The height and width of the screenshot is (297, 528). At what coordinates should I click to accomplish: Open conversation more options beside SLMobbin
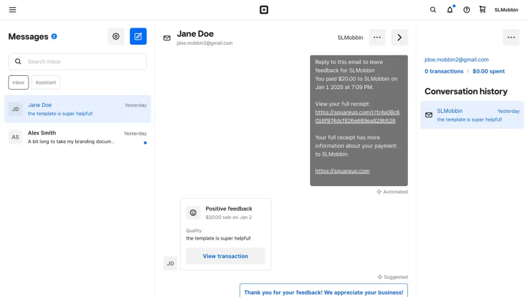click(x=377, y=38)
